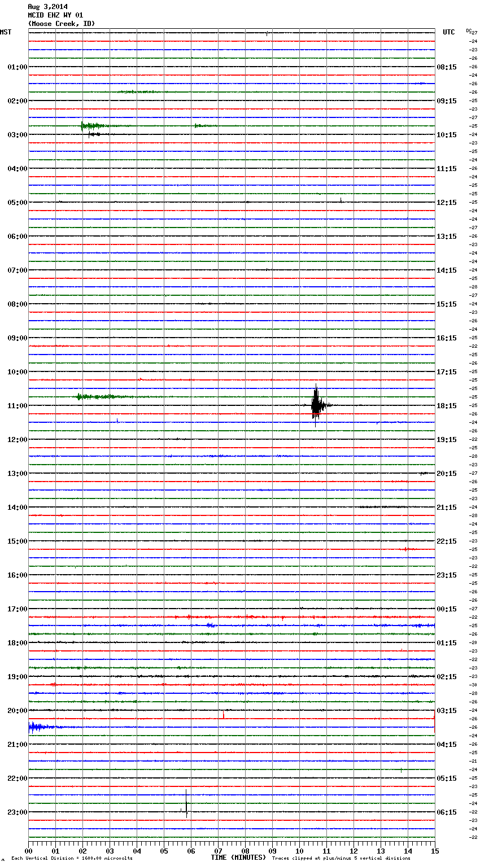This screenshot has height=866, width=480.
Task: Select the 17:00 MST time label
Action: (x=18, y=609)
